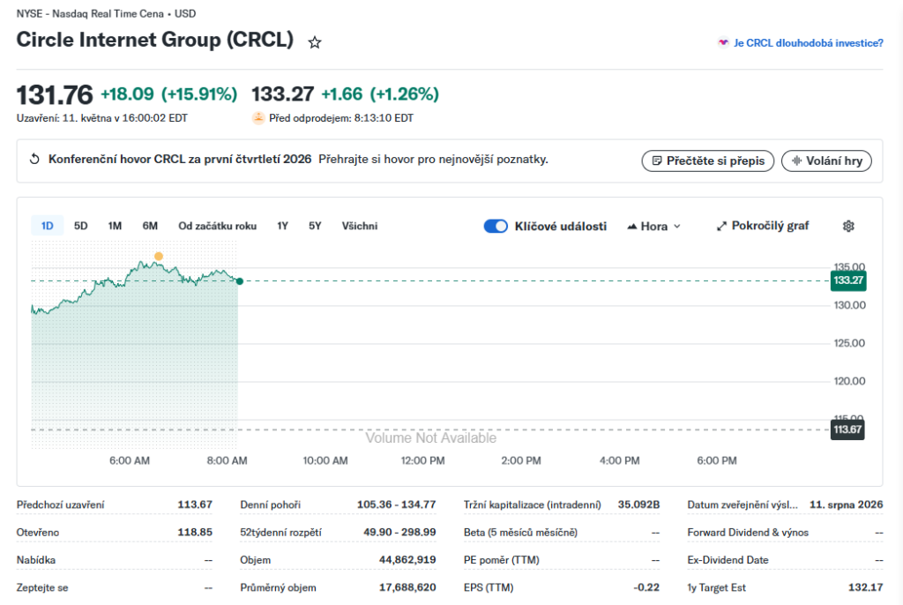Click Tržní kapitalizace value 35.092B
This screenshot has height=605, width=903.
click(638, 504)
